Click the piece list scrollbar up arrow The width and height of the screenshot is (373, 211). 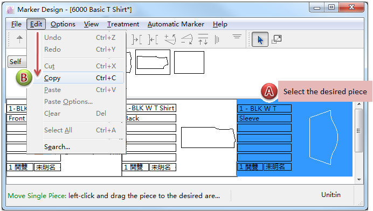pos(359,104)
